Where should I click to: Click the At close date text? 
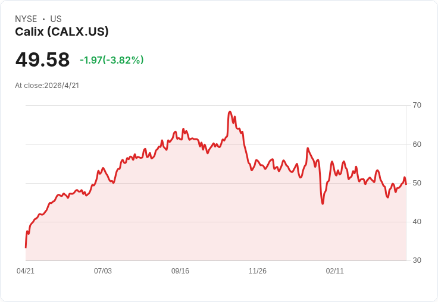47,86
